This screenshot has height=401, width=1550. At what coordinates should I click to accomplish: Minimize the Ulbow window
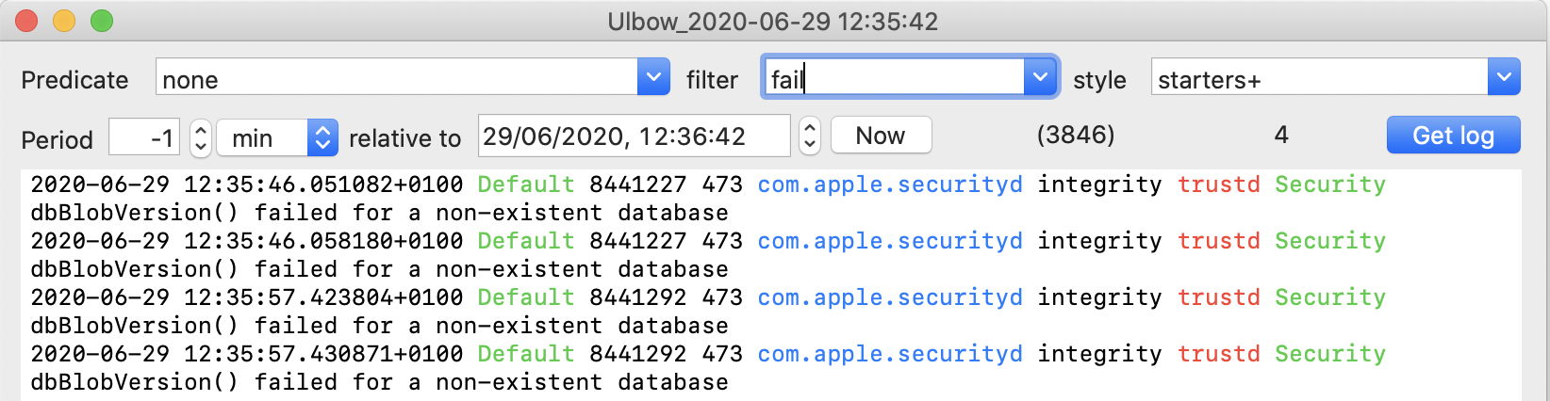64,21
